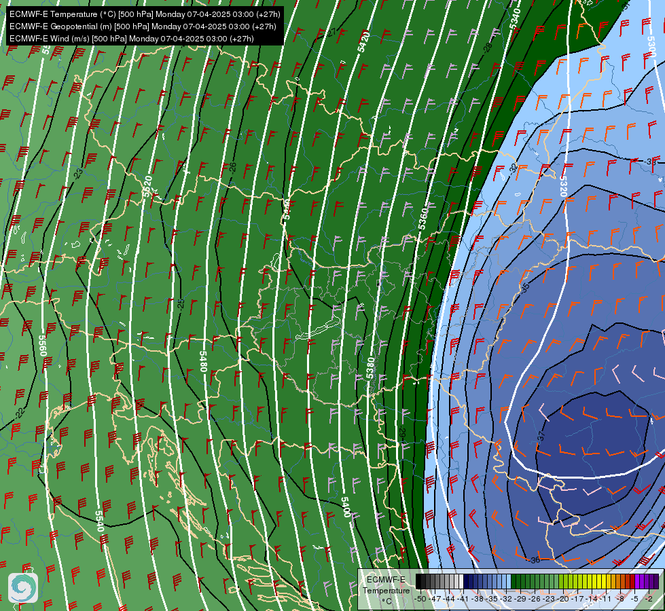This screenshot has width=665, height=611.
Task: Click the 5300 geopotential contour label
Action: point(651,47)
